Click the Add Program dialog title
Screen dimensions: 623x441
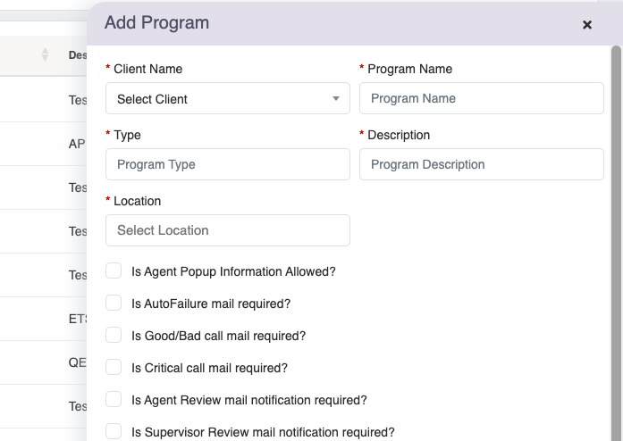click(x=156, y=23)
